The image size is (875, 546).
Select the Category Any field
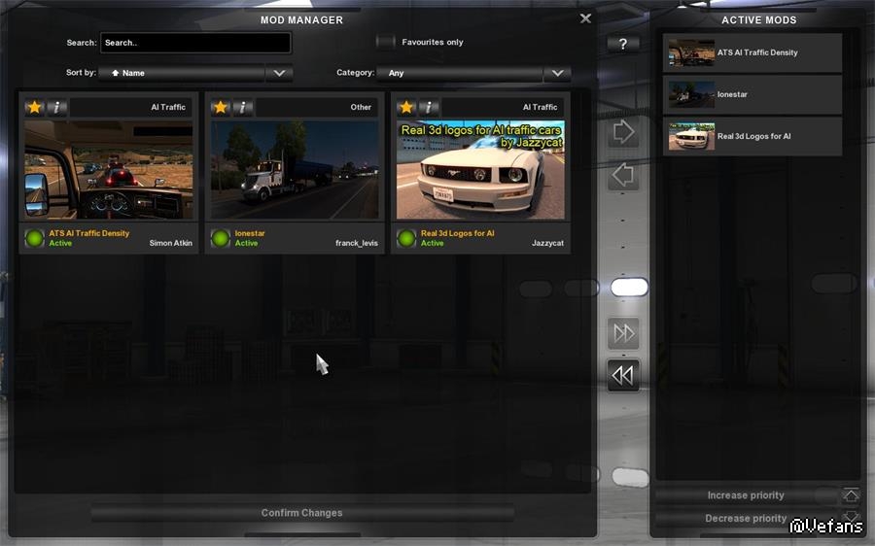[x=460, y=73]
